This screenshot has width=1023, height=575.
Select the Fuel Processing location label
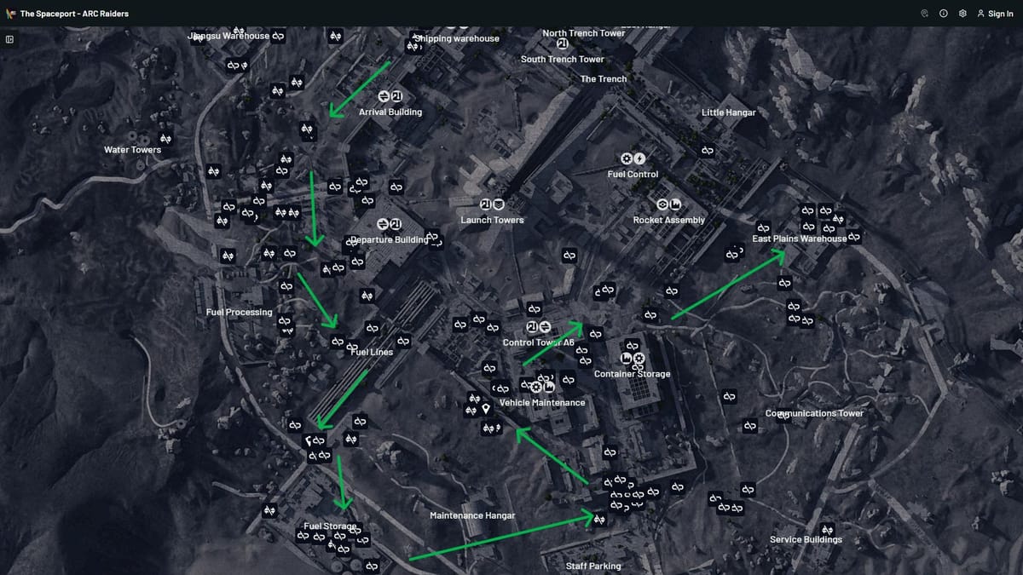coord(240,313)
